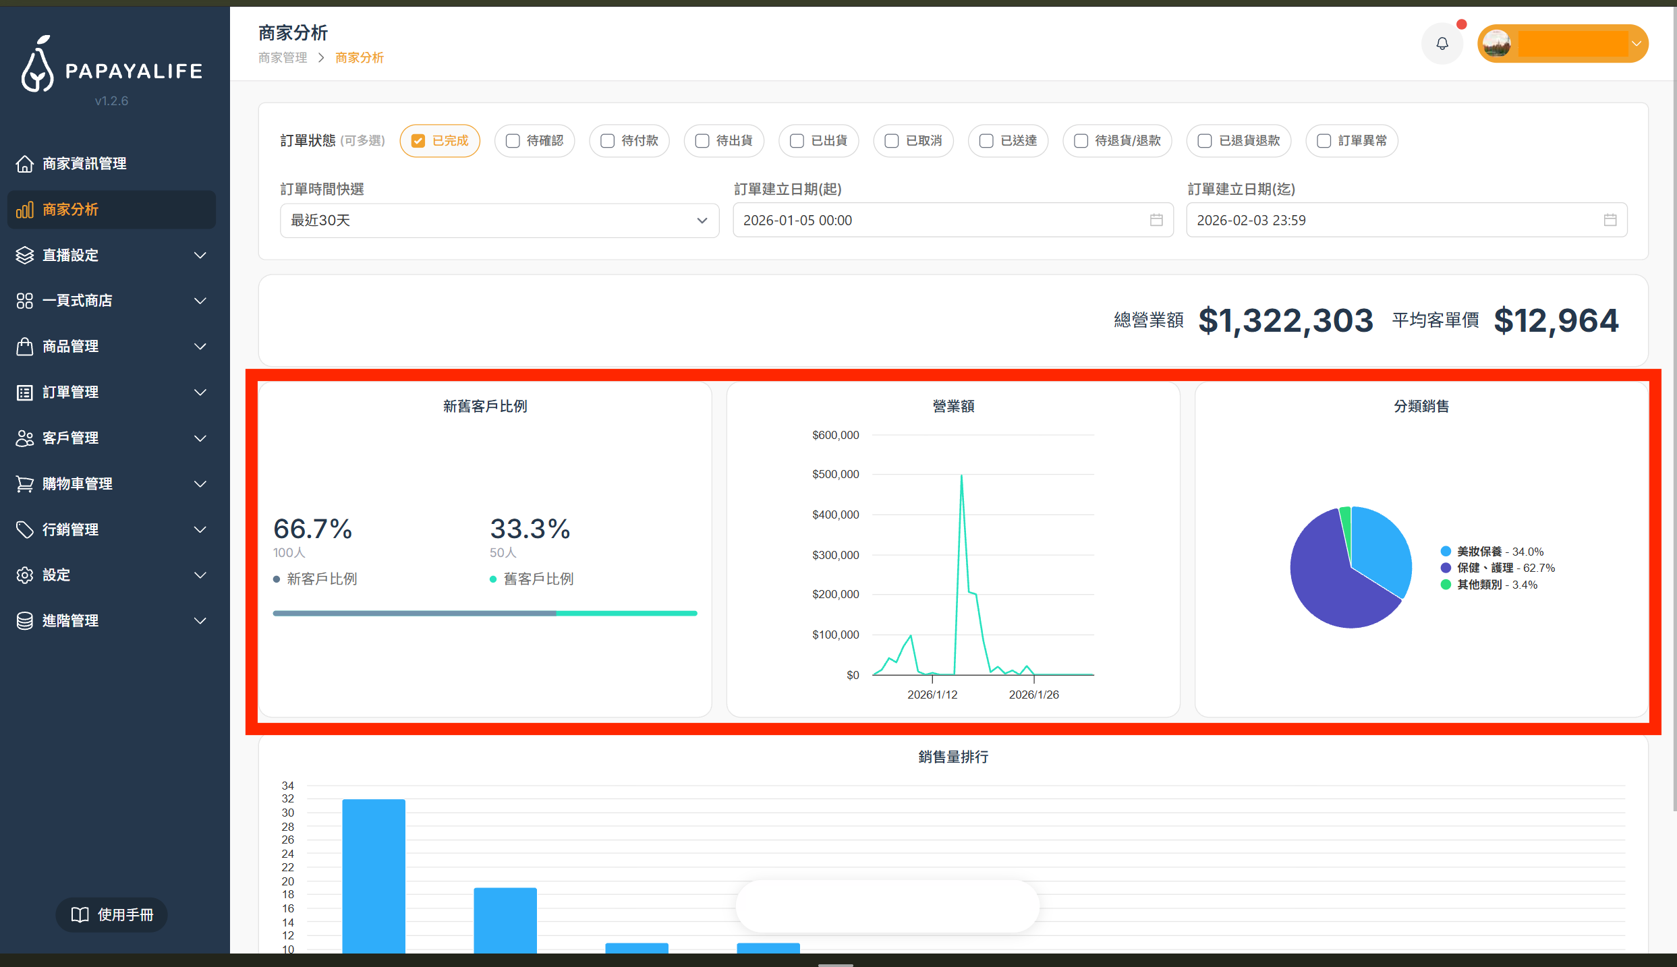Open the 訂單管理 sidebar menu
Image resolution: width=1677 pixels, height=967 pixels.
click(70, 392)
